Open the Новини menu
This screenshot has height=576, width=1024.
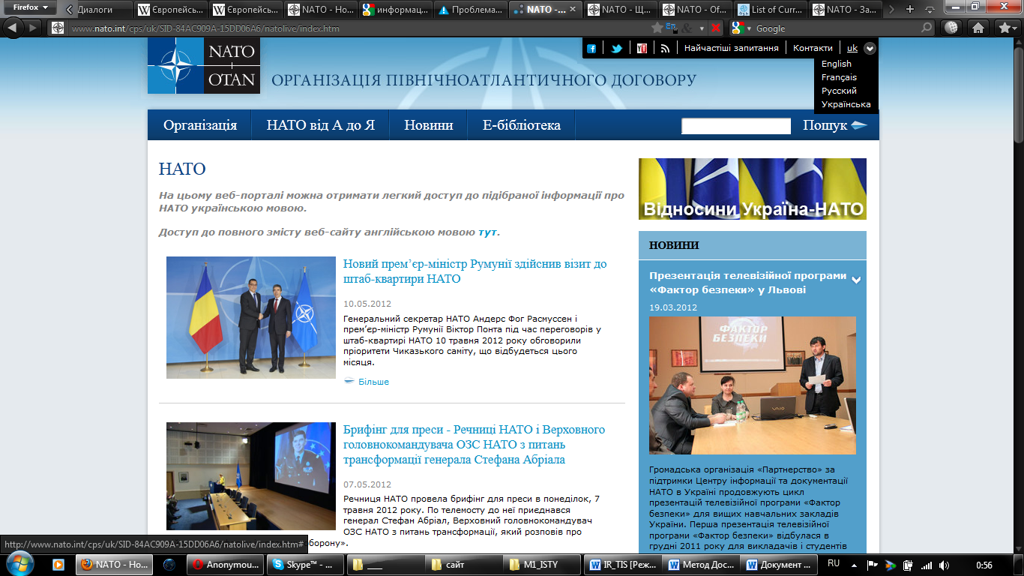(x=429, y=125)
